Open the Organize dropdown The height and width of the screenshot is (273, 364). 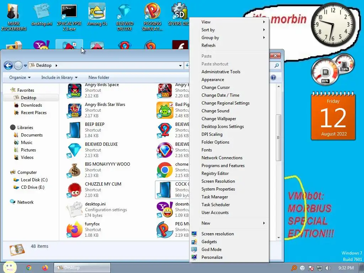20,77
